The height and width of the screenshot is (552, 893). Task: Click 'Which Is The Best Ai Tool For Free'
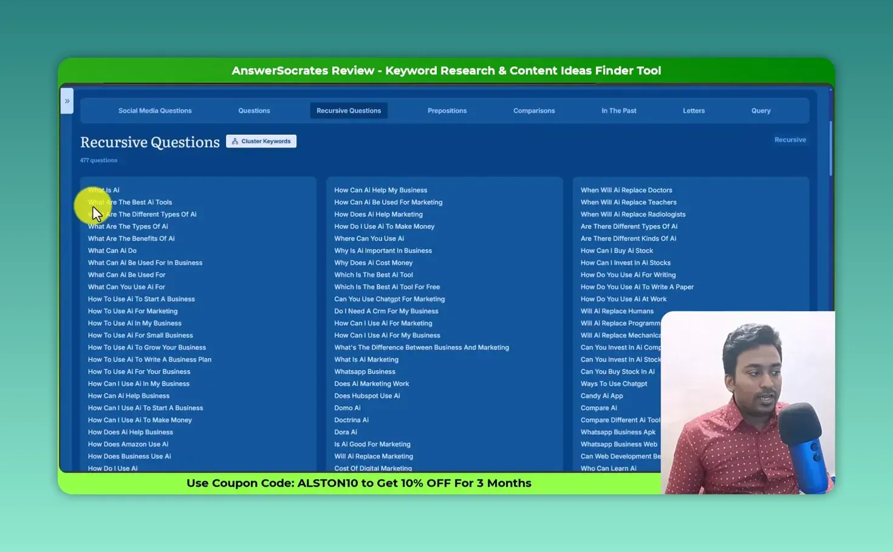(x=387, y=288)
